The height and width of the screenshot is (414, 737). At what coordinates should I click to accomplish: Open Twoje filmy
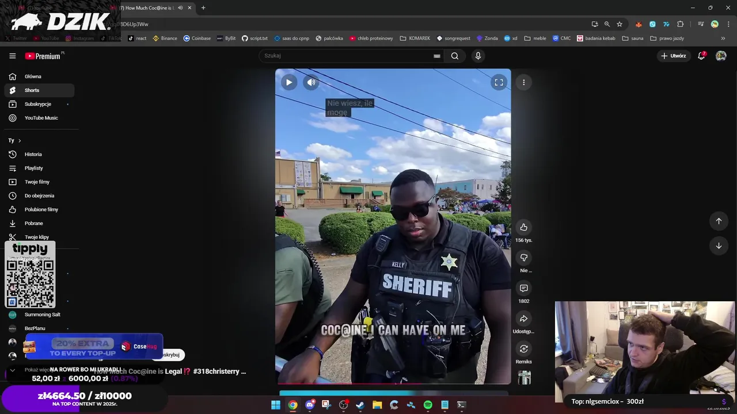click(x=39, y=182)
